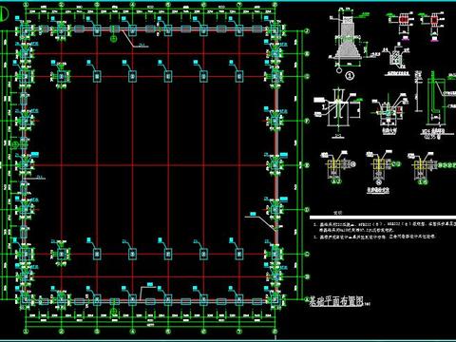The width and height of the screenshot is (456, 342).
Task: Click bottom axis bubble number 6
Action: 203,332
